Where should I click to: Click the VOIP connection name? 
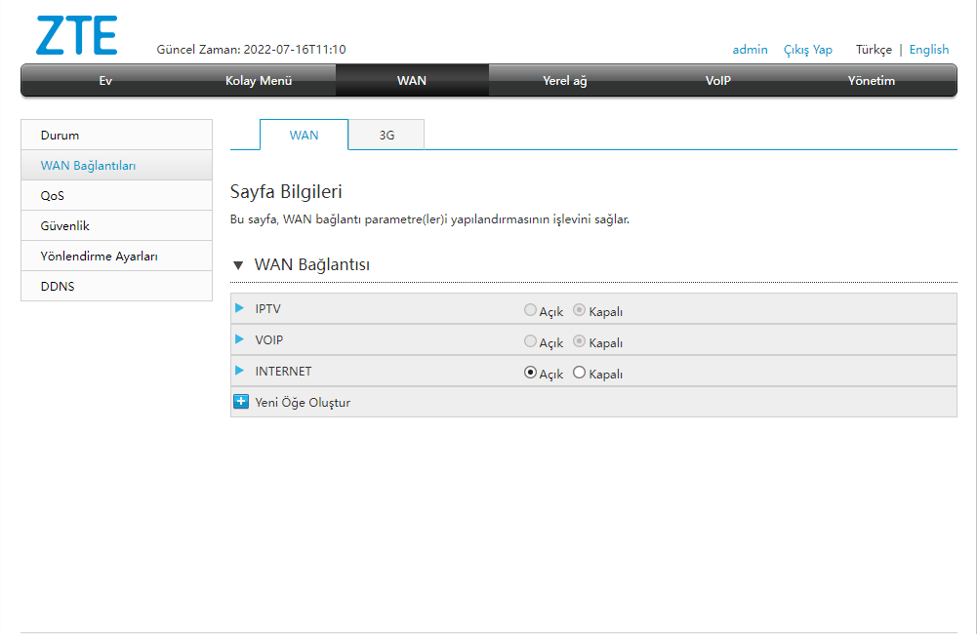269,340
